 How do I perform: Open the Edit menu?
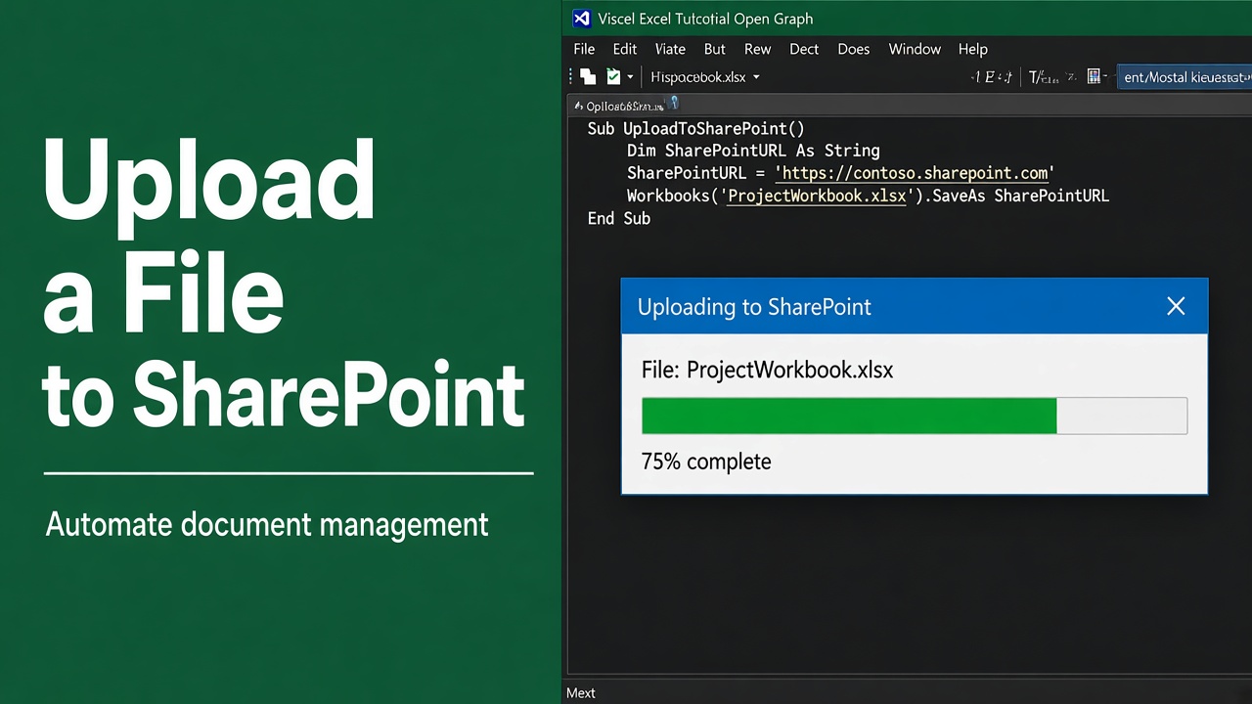point(625,49)
